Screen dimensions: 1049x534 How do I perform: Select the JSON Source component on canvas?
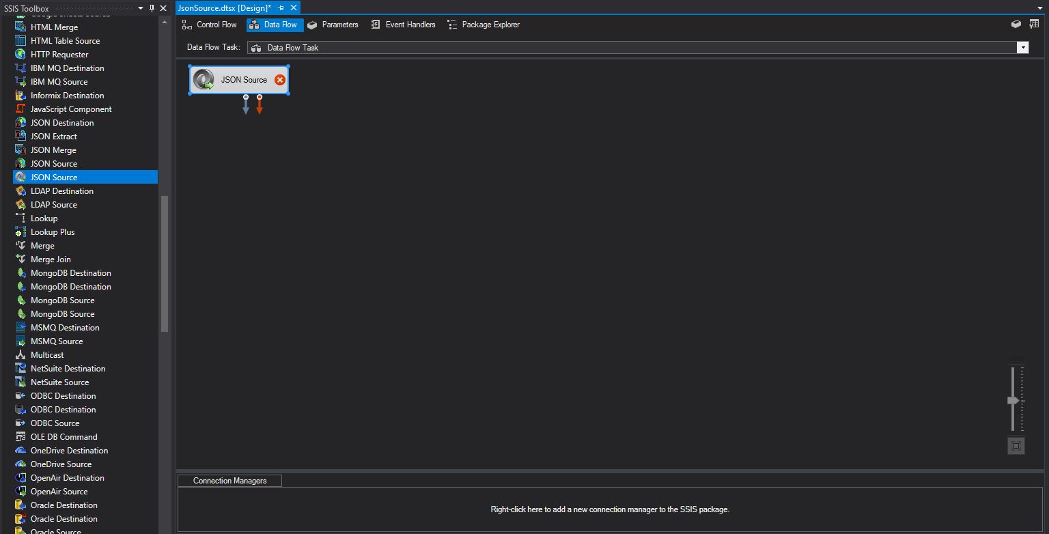(x=239, y=80)
